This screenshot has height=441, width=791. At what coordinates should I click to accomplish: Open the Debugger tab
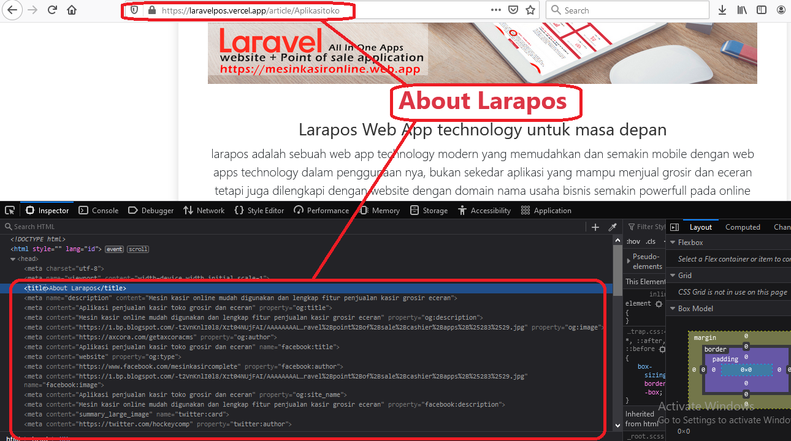pos(151,210)
